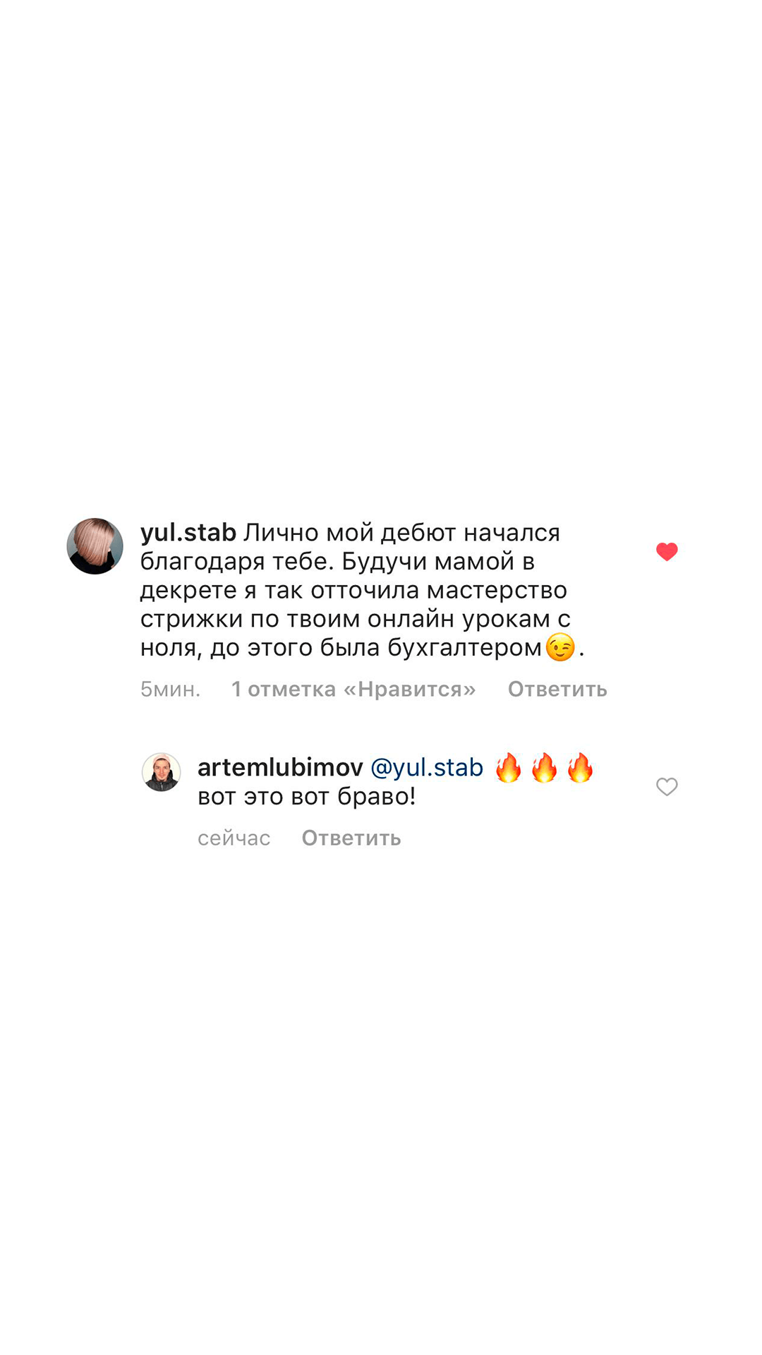Tap the last fire emoji in the reply
The image size is (762, 1355).
580,768
